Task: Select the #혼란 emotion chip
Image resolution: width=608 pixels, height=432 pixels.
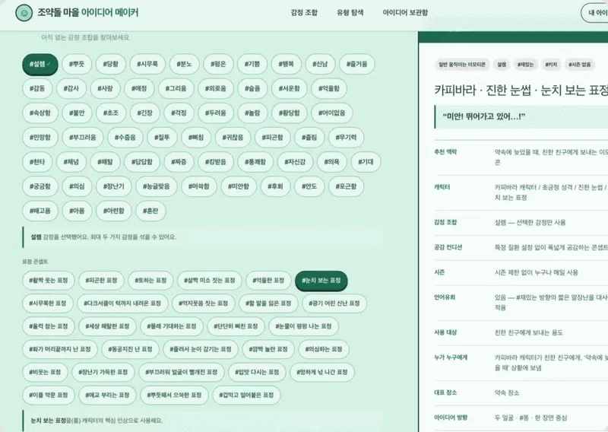Action: [150, 211]
